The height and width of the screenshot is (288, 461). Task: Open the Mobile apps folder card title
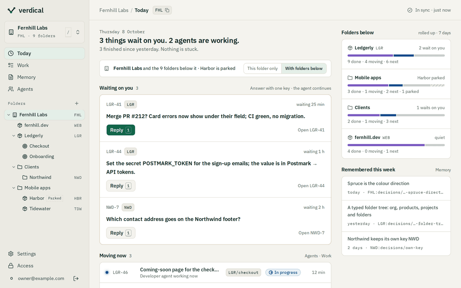(368, 78)
